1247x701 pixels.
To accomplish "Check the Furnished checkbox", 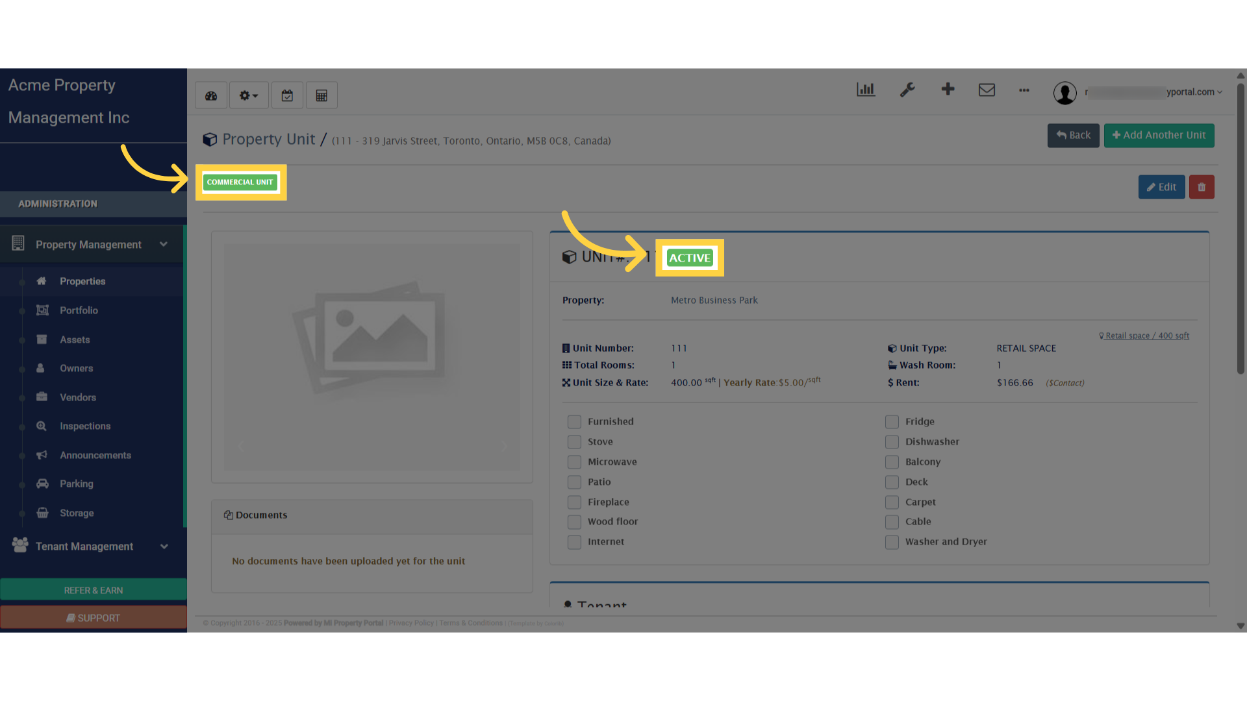I will [x=574, y=421].
